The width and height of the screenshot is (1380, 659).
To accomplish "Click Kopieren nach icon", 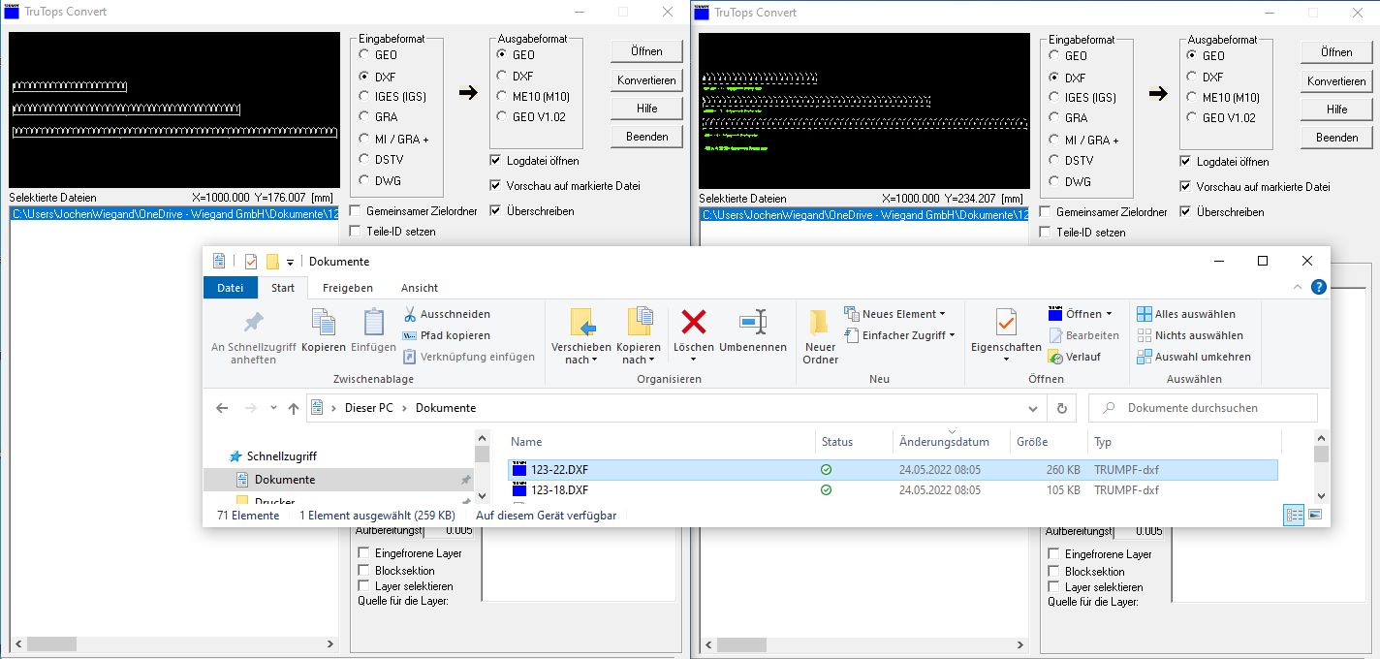I will pyautogui.click(x=639, y=322).
